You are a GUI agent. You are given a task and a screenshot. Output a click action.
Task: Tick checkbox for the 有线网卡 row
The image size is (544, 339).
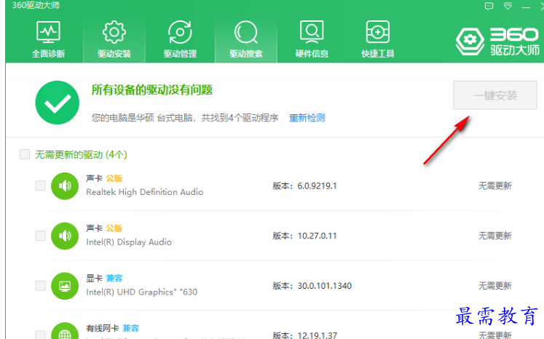[40, 335]
